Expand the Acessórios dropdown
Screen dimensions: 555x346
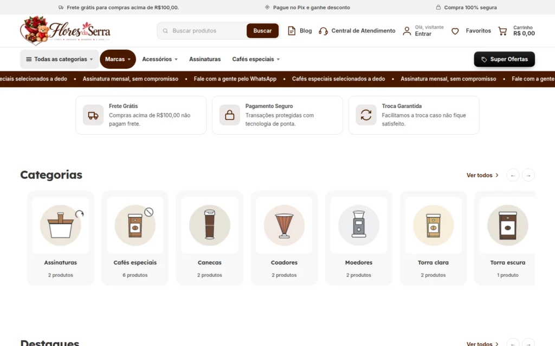coord(160,59)
